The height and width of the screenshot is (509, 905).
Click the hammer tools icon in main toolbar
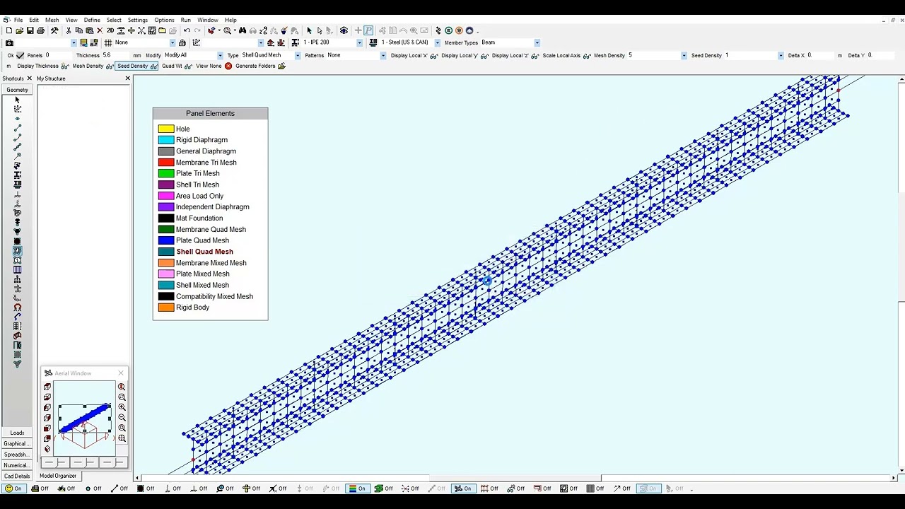pos(54,30)
